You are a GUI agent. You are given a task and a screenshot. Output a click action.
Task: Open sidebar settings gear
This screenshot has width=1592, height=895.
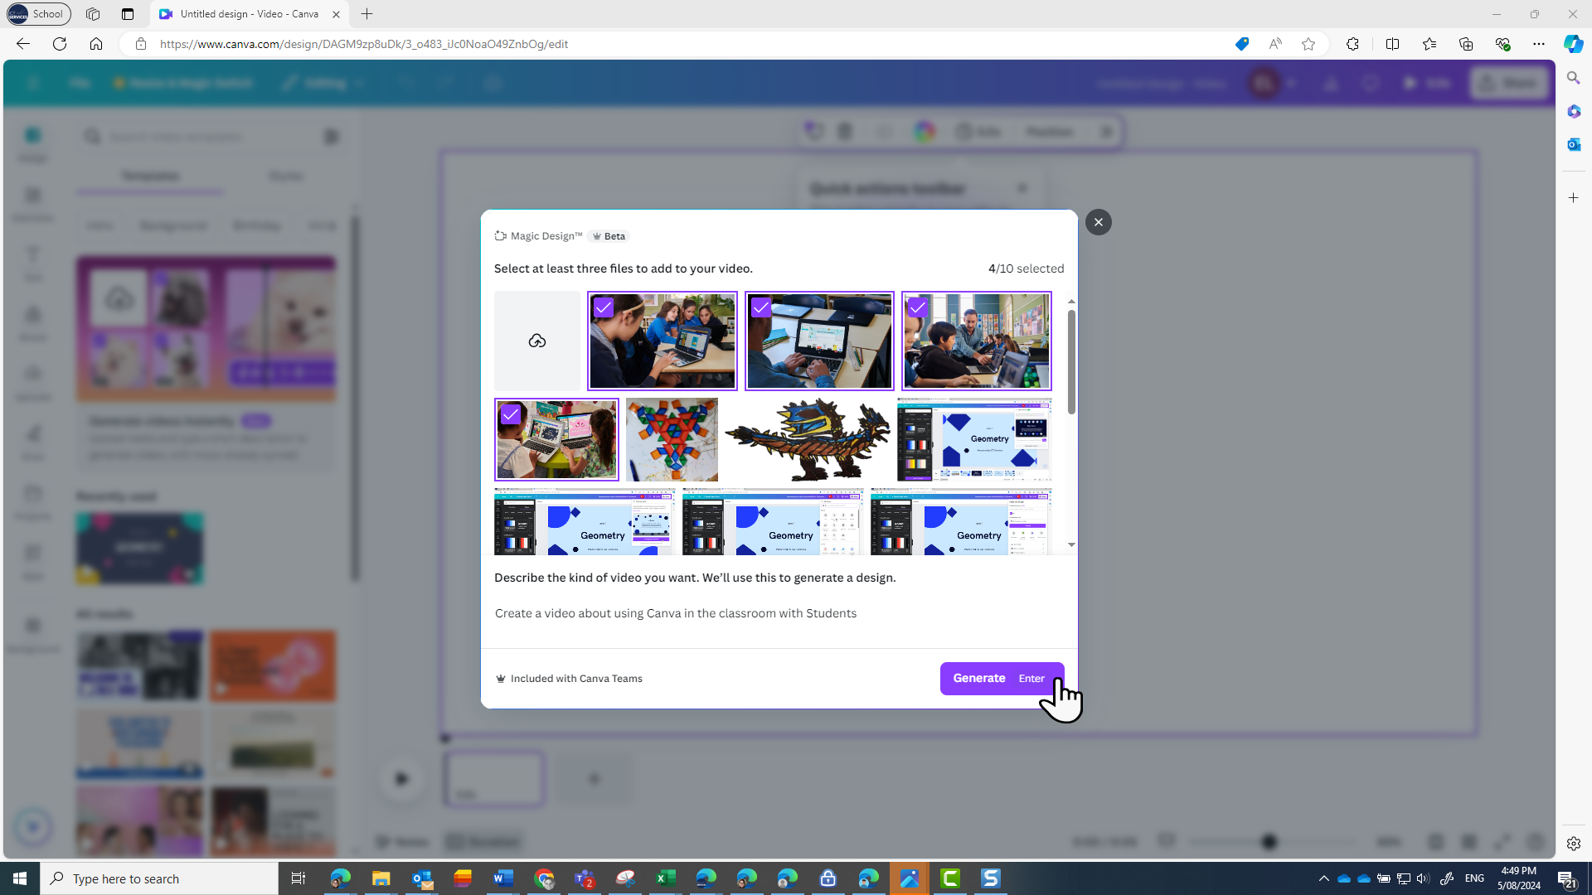[x=1573, y=844]
